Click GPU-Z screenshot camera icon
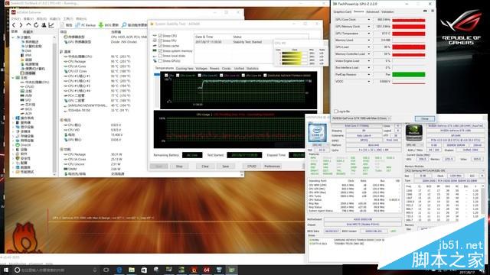 [425, 11]
